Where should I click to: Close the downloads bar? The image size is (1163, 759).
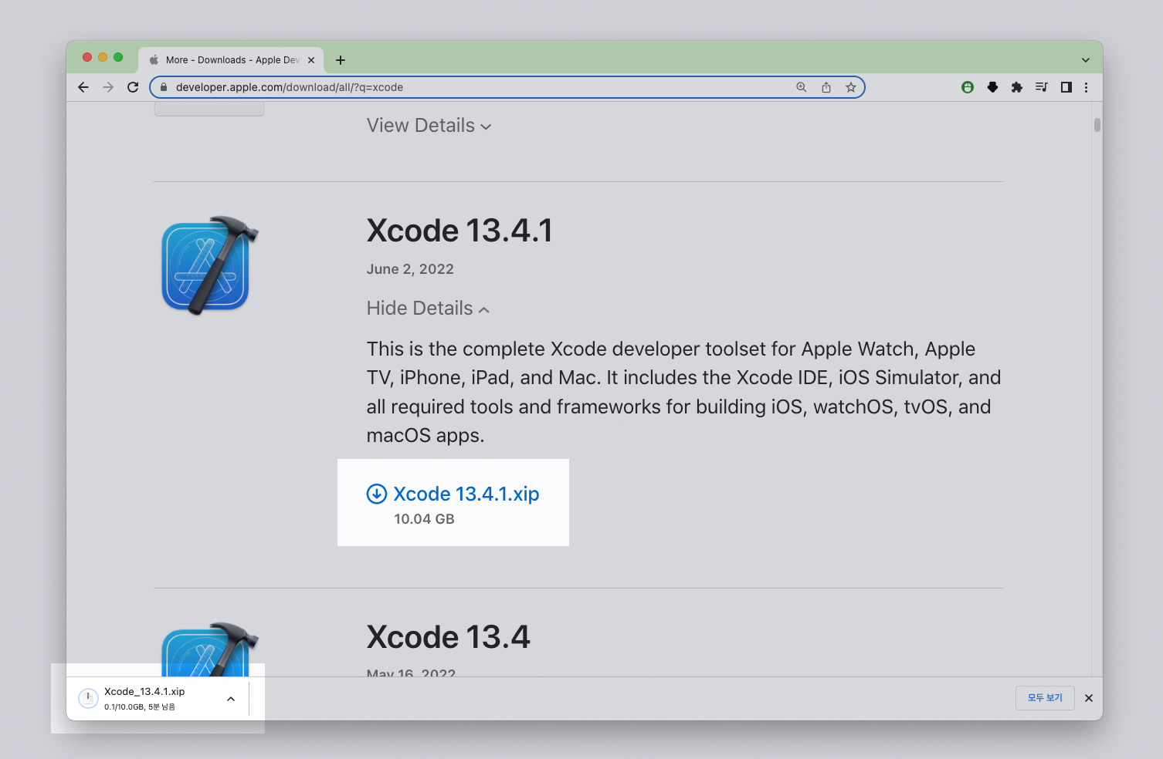point(1089,698)
